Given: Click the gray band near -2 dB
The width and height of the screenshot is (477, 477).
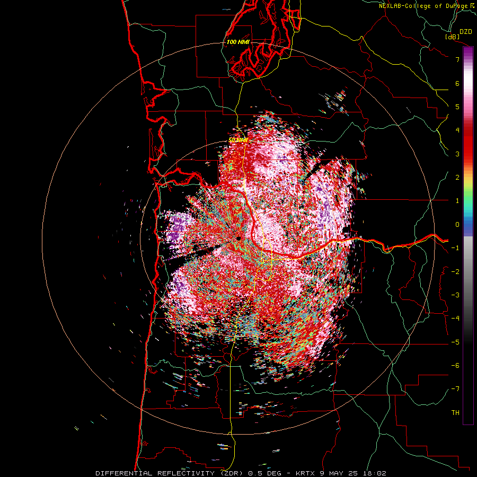Looking at the screenshot, I should (x=468, y=272).
